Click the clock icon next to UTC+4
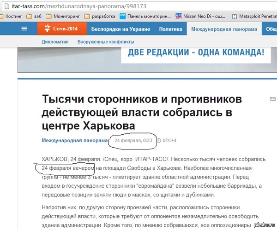 pos(159,140)
